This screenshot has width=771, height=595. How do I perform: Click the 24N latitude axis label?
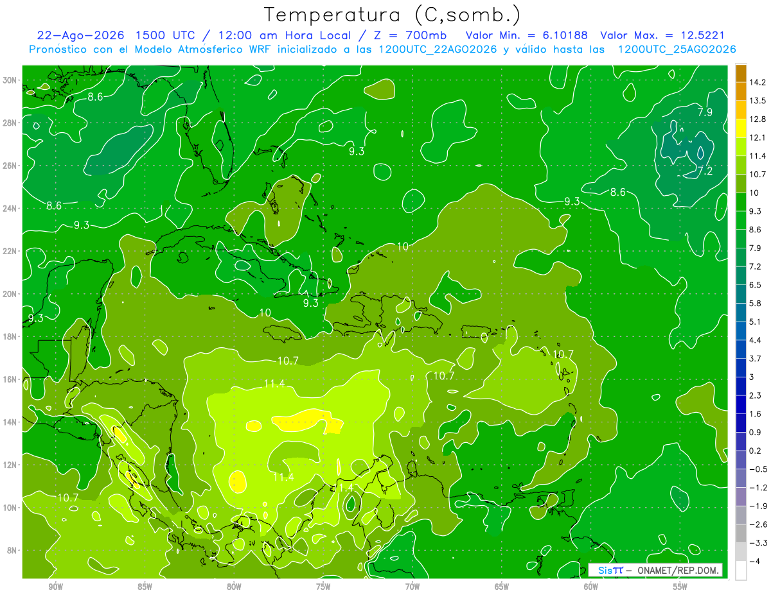[x=10, y=209]
